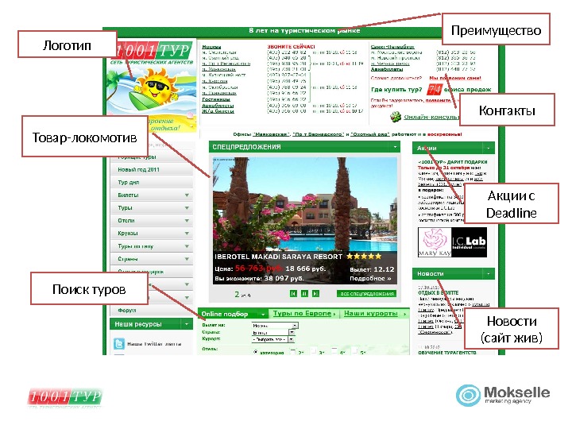
Task: Click the 1001 Тур logo in site header
Action: click(153, 50)
